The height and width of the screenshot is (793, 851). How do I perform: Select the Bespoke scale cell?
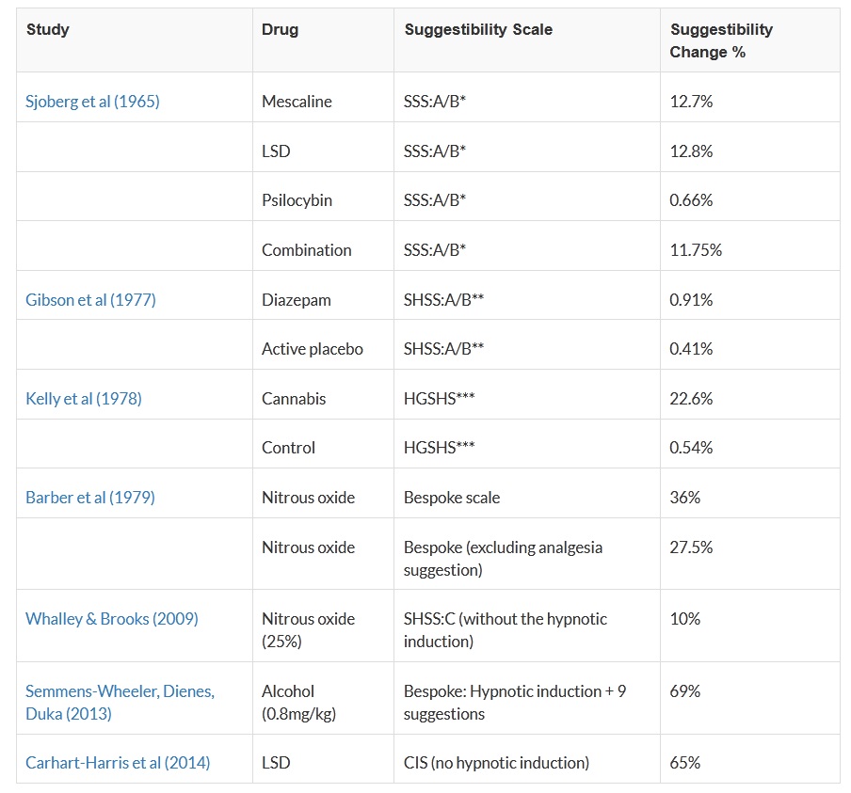[x=452, y=498]
